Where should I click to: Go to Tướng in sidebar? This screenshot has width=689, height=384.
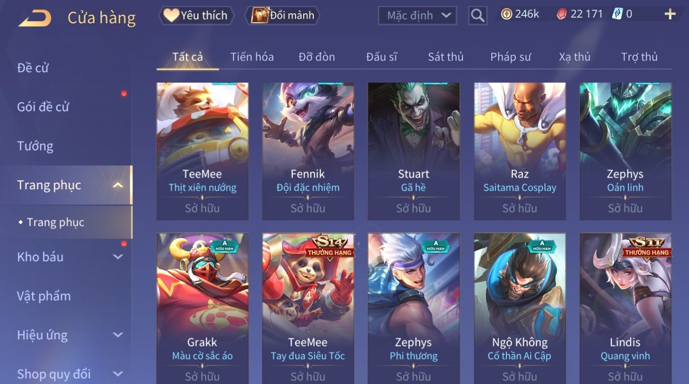pos(35,146)
